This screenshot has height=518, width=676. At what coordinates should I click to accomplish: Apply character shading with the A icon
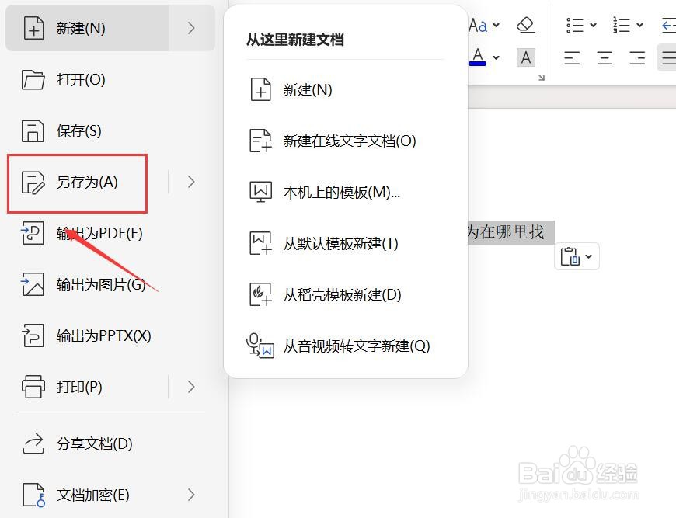tap(526, 57)
